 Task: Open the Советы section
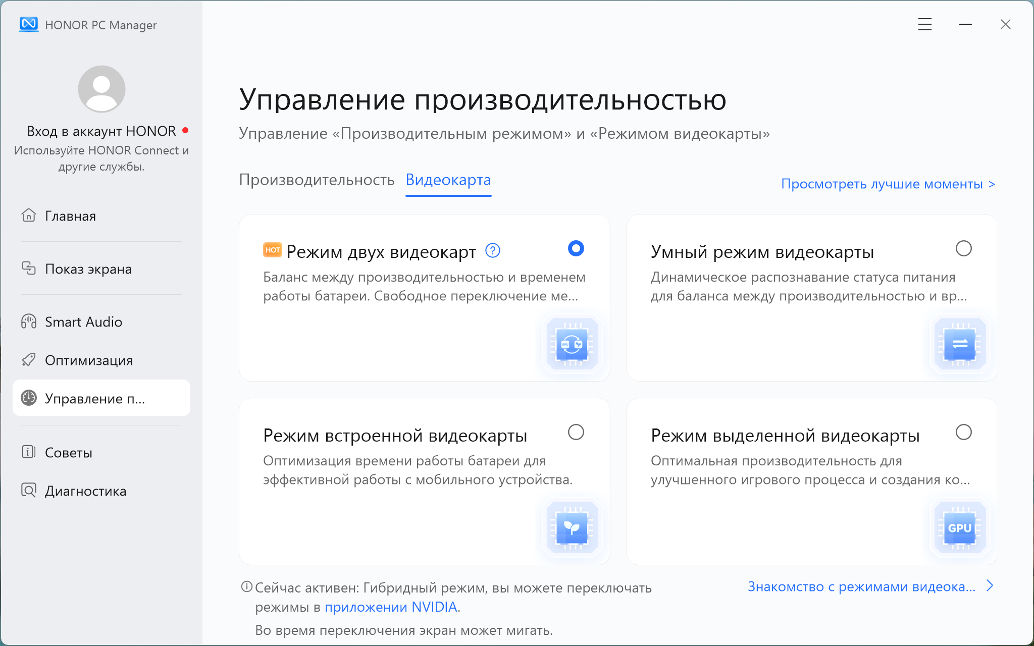click(69, 453)
